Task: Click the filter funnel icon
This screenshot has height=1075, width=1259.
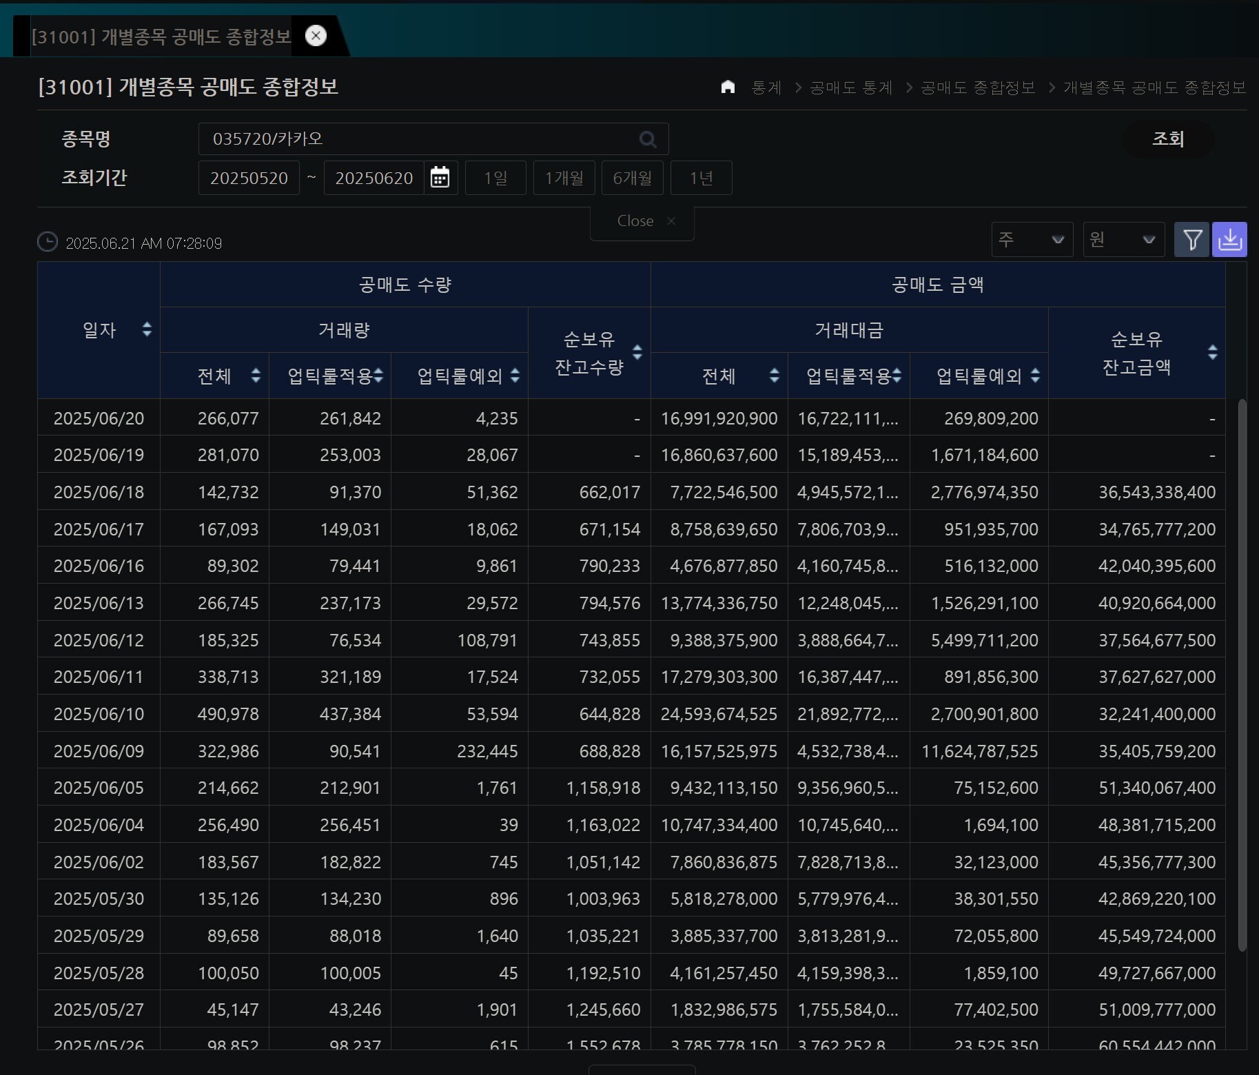Action: [1191, 240]
